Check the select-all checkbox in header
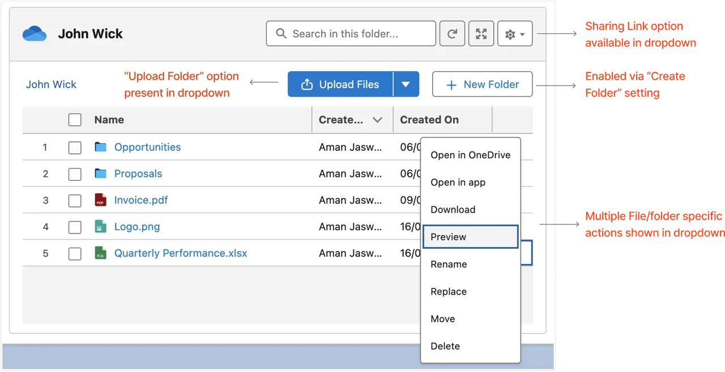This screenshot has height=372, width=725. [x=75, y=119]
